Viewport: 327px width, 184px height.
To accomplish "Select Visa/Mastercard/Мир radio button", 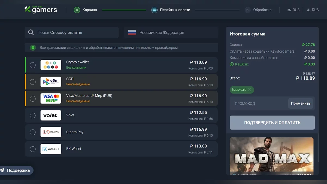I will [x=33, y=99].
